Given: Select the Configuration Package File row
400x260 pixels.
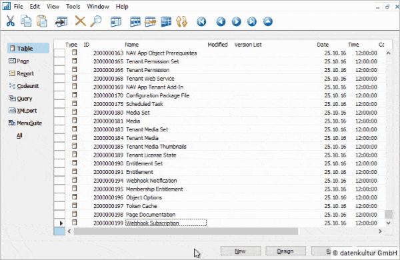Looking at the screenshot, I should (219, 95).
